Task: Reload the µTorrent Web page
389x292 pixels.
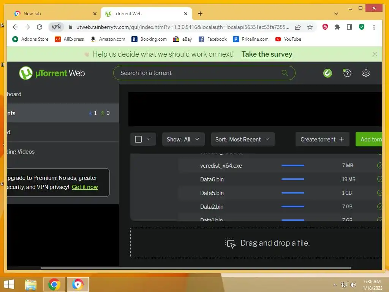Action: pyautogui.click(x=40, y=27)
